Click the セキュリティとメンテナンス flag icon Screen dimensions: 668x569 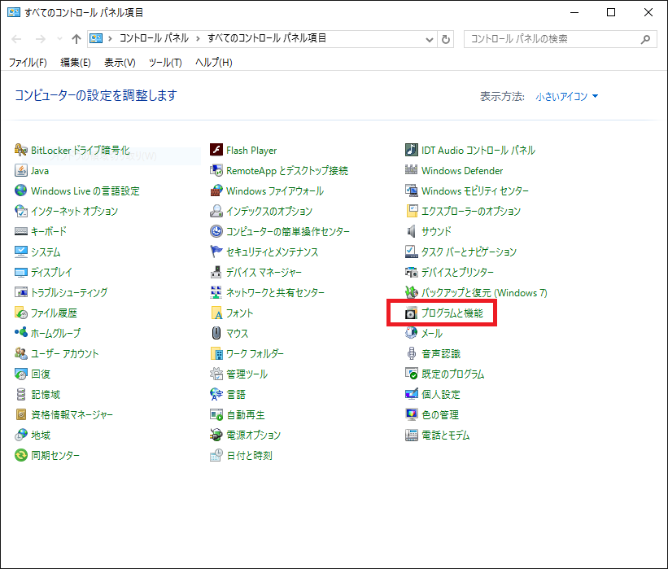[x=216, y=252]
